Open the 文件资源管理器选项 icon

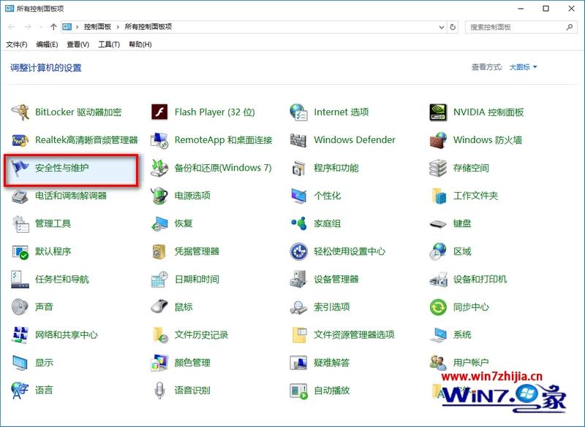(x=299, y=335)
